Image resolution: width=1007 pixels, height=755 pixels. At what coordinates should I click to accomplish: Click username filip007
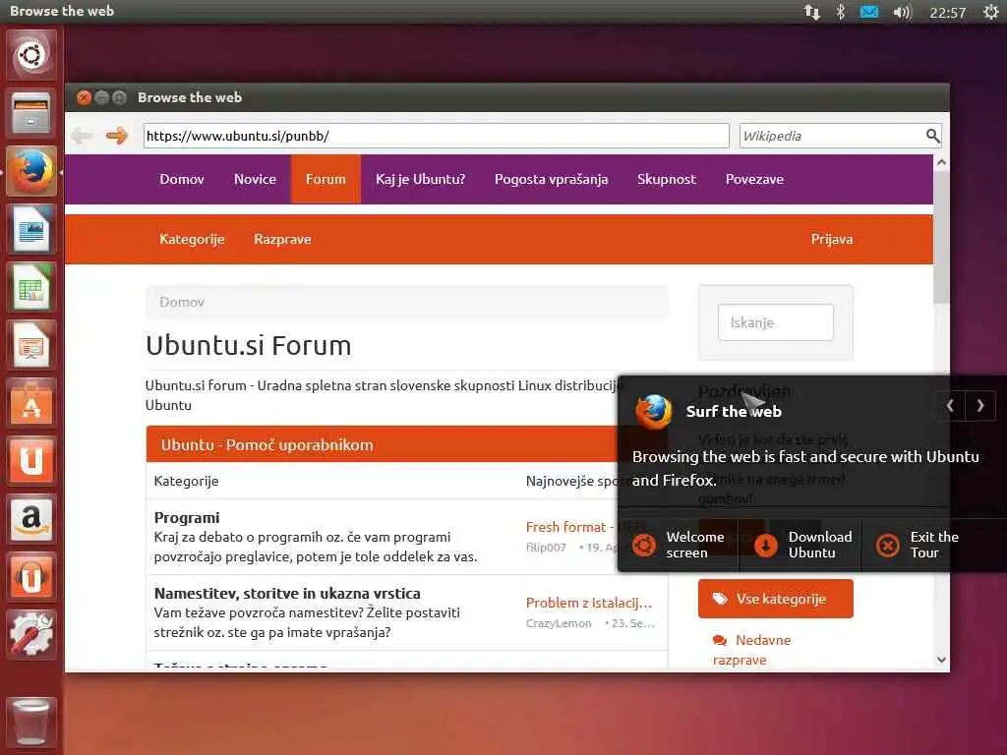(x=546, y=548)
